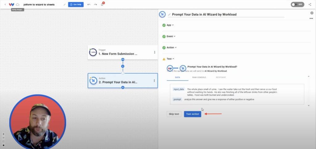Go back using the left arrow icon
316x149 pixels.
coord(5,4)
